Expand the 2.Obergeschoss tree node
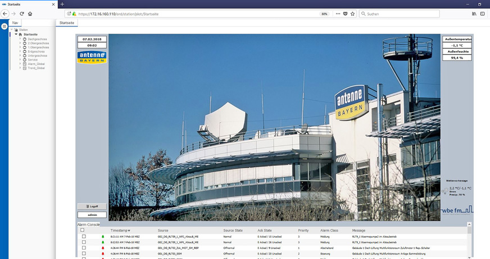 tap(20, 43)
